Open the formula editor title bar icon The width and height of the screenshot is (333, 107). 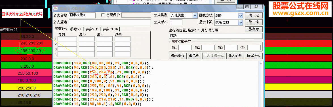pos(55,8)
